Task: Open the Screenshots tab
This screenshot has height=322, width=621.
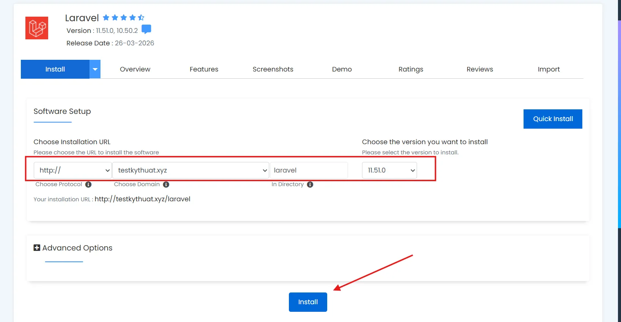Action: 273,69
